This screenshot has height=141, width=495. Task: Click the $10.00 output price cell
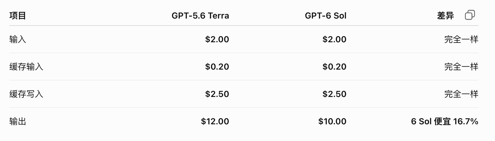332,122
